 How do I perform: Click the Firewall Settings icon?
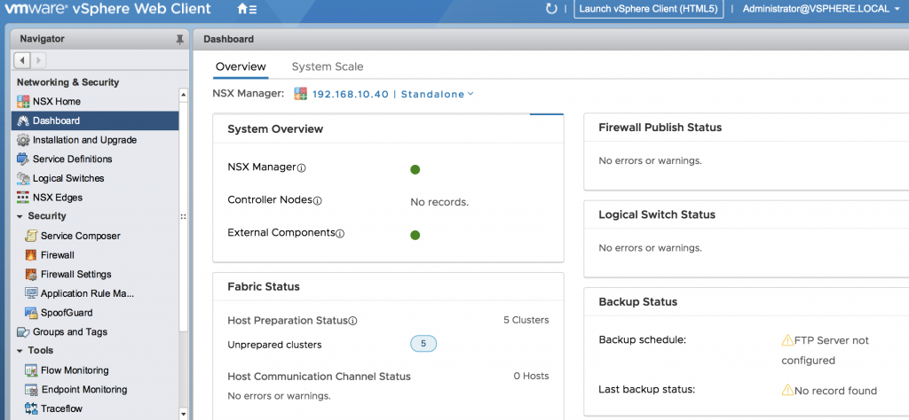coord(31,274)
